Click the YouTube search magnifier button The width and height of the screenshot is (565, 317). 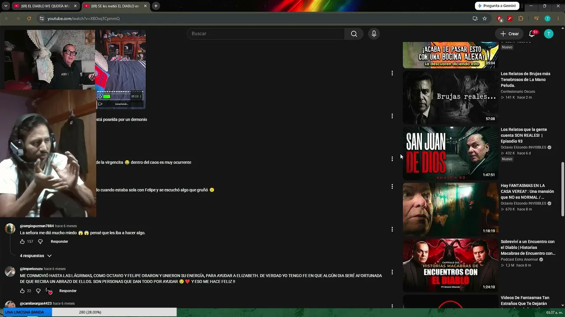tap(354, 34)
